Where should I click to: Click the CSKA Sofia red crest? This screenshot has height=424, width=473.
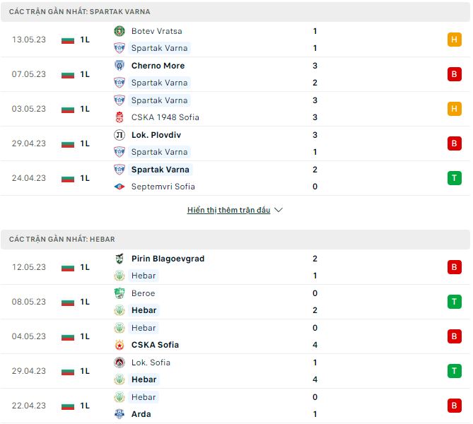(119, 345)
